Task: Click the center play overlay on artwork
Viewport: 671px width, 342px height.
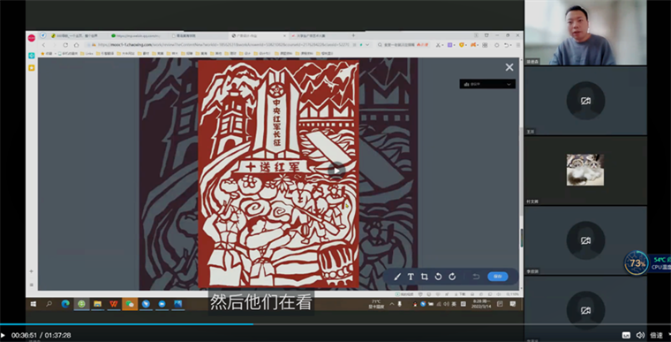Action: [x=336, y=171]
